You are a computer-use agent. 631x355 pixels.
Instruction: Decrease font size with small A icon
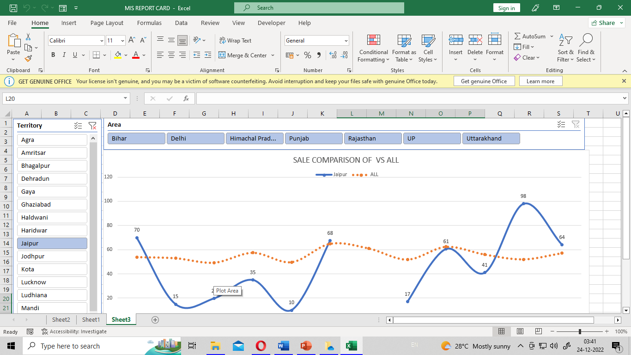(x=143, y=40)
